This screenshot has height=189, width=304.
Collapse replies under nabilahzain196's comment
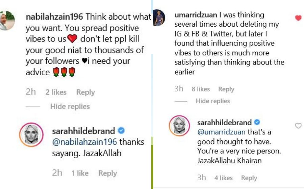(70, 107)
